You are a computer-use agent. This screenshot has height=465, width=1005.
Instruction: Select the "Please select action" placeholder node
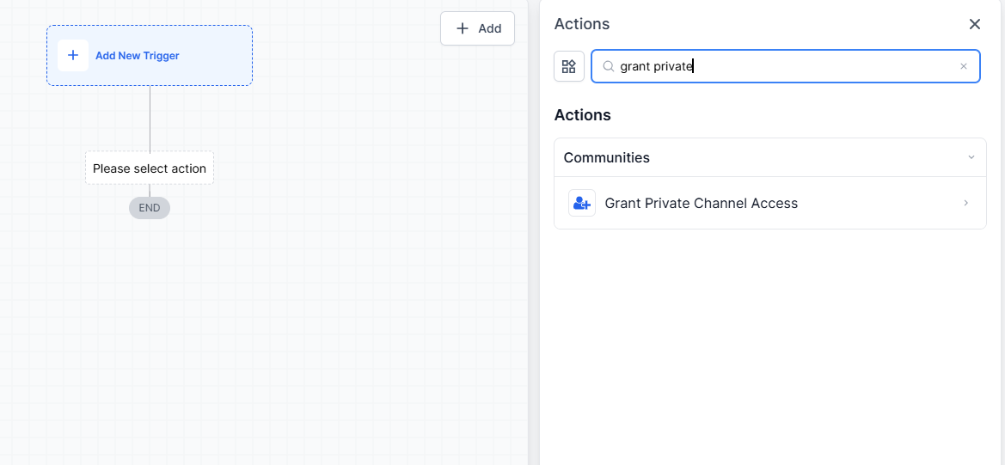click(150, 168)
